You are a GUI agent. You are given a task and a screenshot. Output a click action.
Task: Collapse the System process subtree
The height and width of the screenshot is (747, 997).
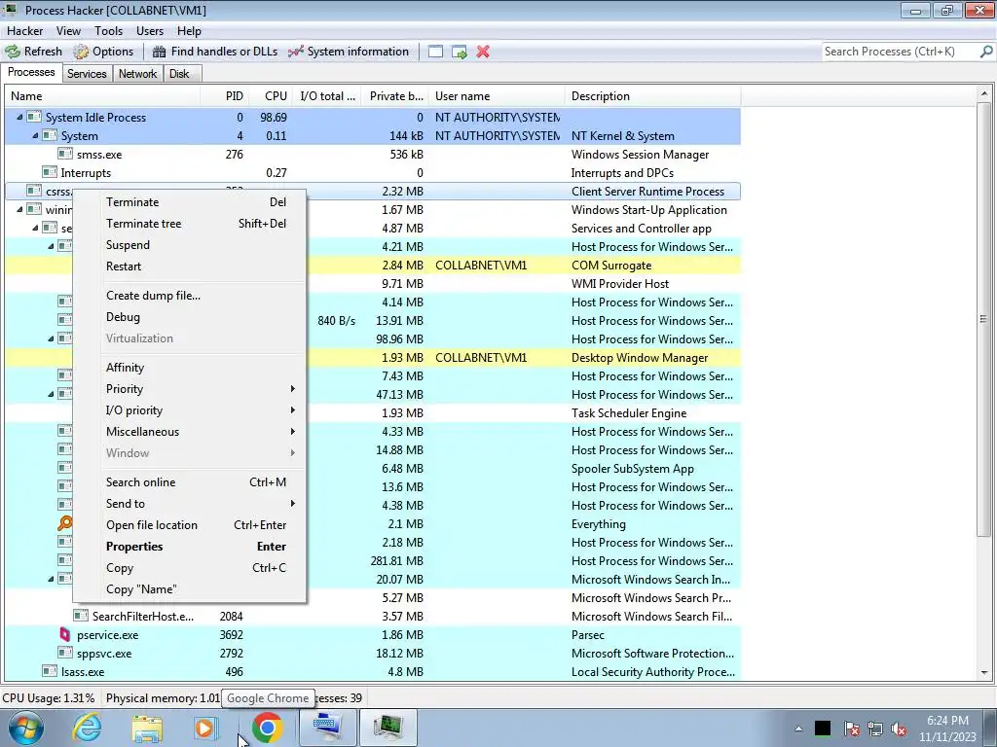(x=35, y=135)
